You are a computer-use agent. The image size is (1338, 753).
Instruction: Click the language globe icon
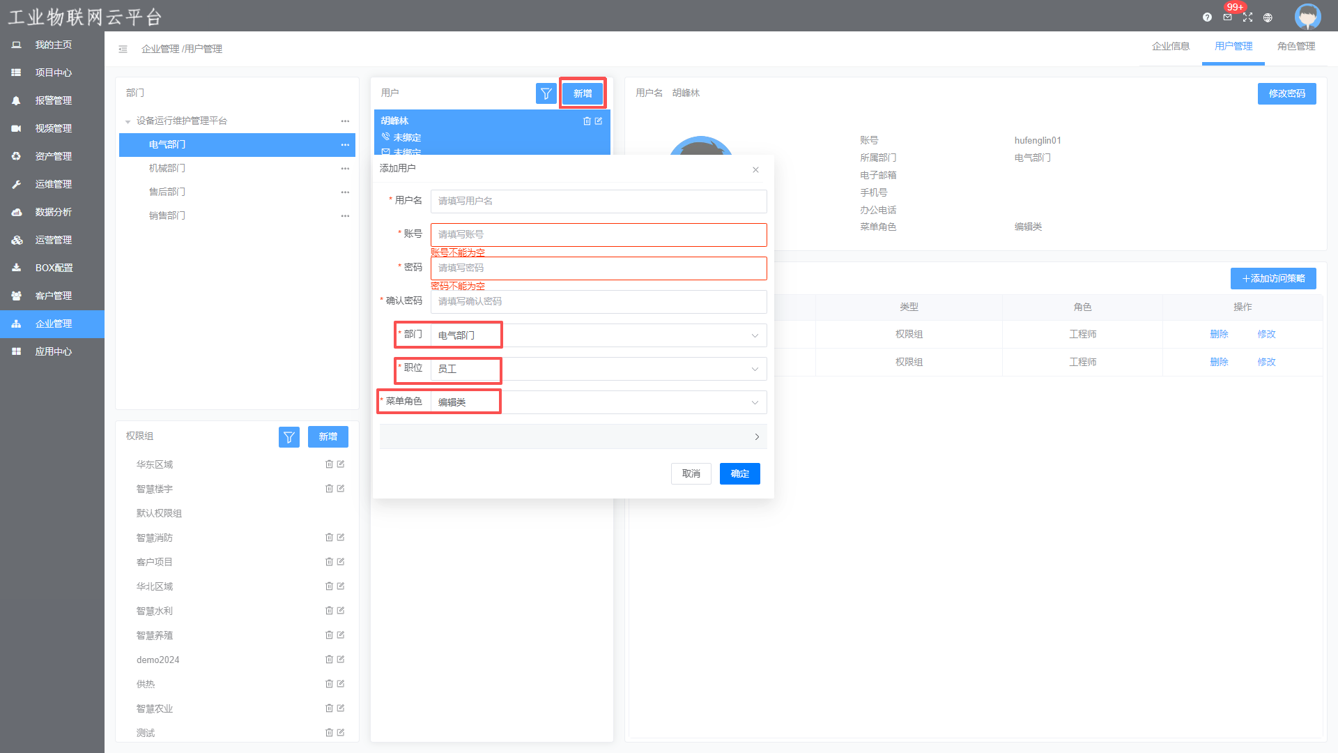coord(1268,17)
